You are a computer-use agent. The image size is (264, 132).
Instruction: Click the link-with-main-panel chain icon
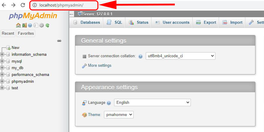(x=59, y=41)
